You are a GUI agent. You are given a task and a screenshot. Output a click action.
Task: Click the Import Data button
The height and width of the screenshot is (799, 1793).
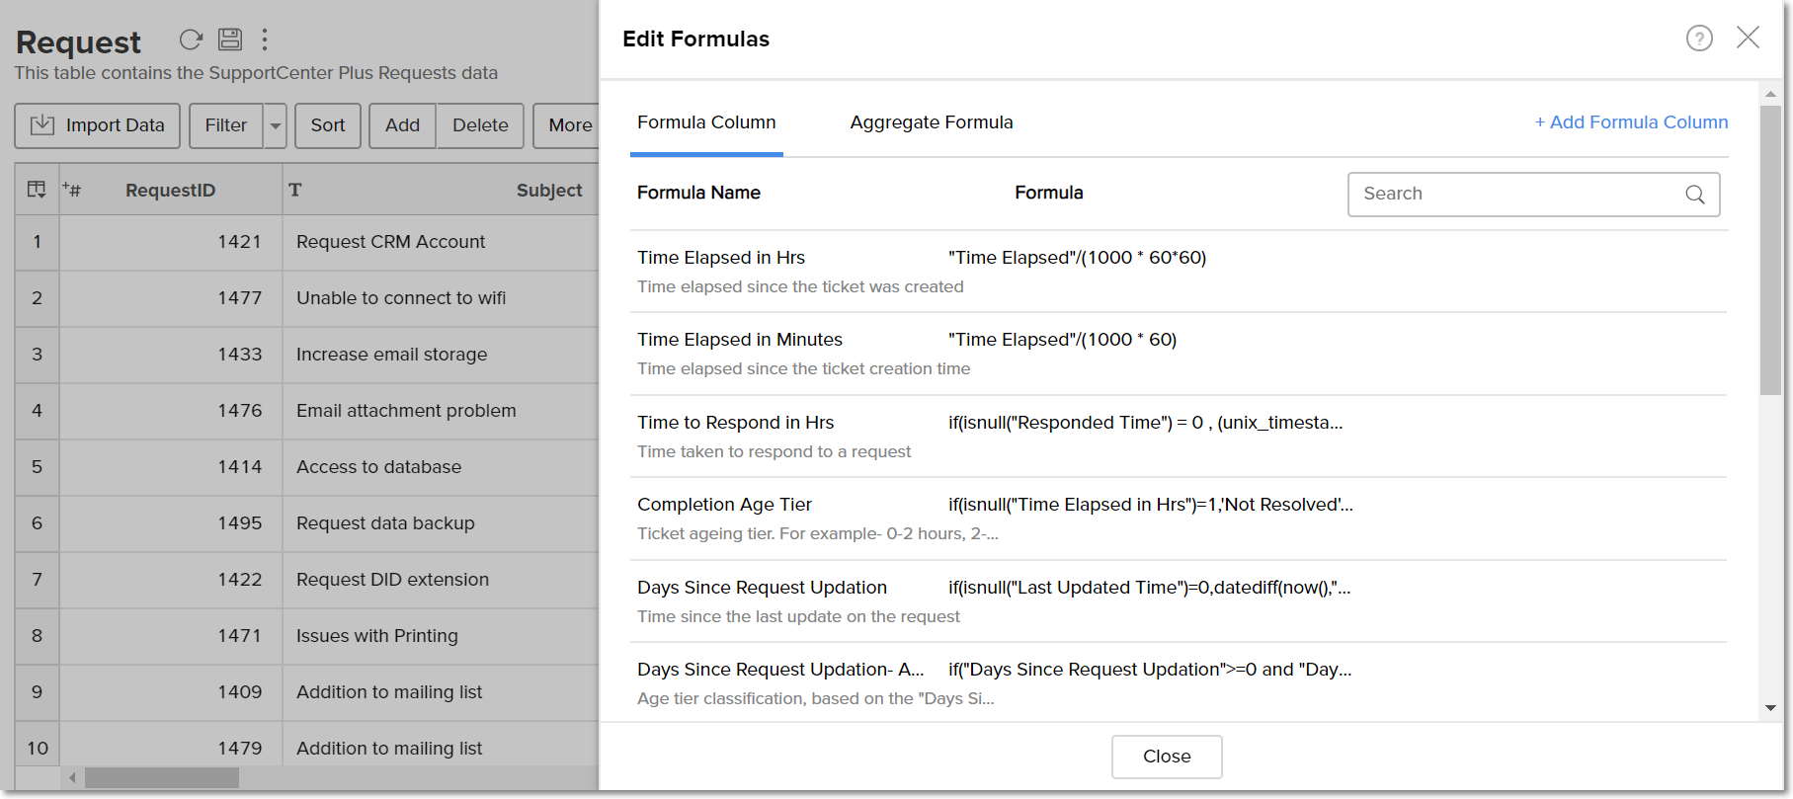click(x=97, y=125)
